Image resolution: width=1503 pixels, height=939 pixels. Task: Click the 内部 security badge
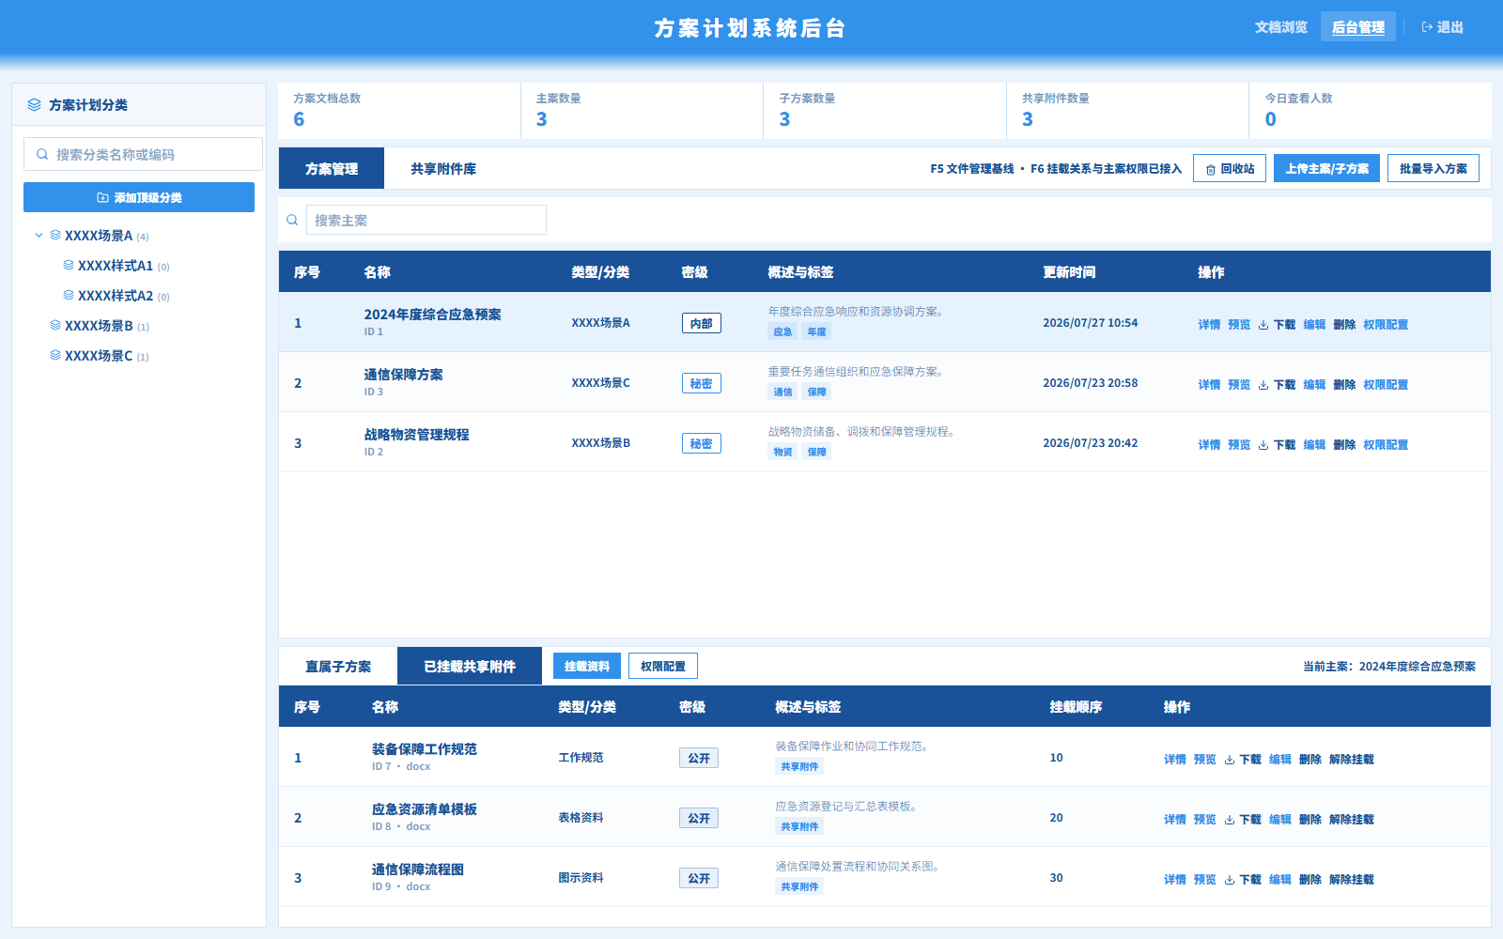pyautogui.click(x=702, y=323)
